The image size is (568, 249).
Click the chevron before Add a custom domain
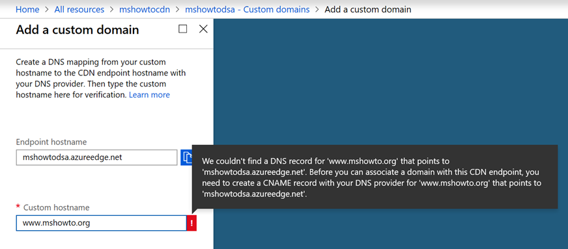(x=317, y=9)
